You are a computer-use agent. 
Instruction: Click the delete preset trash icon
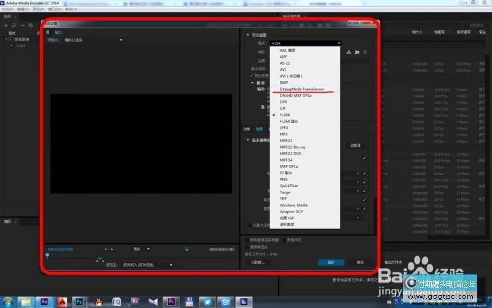(365, 52)
